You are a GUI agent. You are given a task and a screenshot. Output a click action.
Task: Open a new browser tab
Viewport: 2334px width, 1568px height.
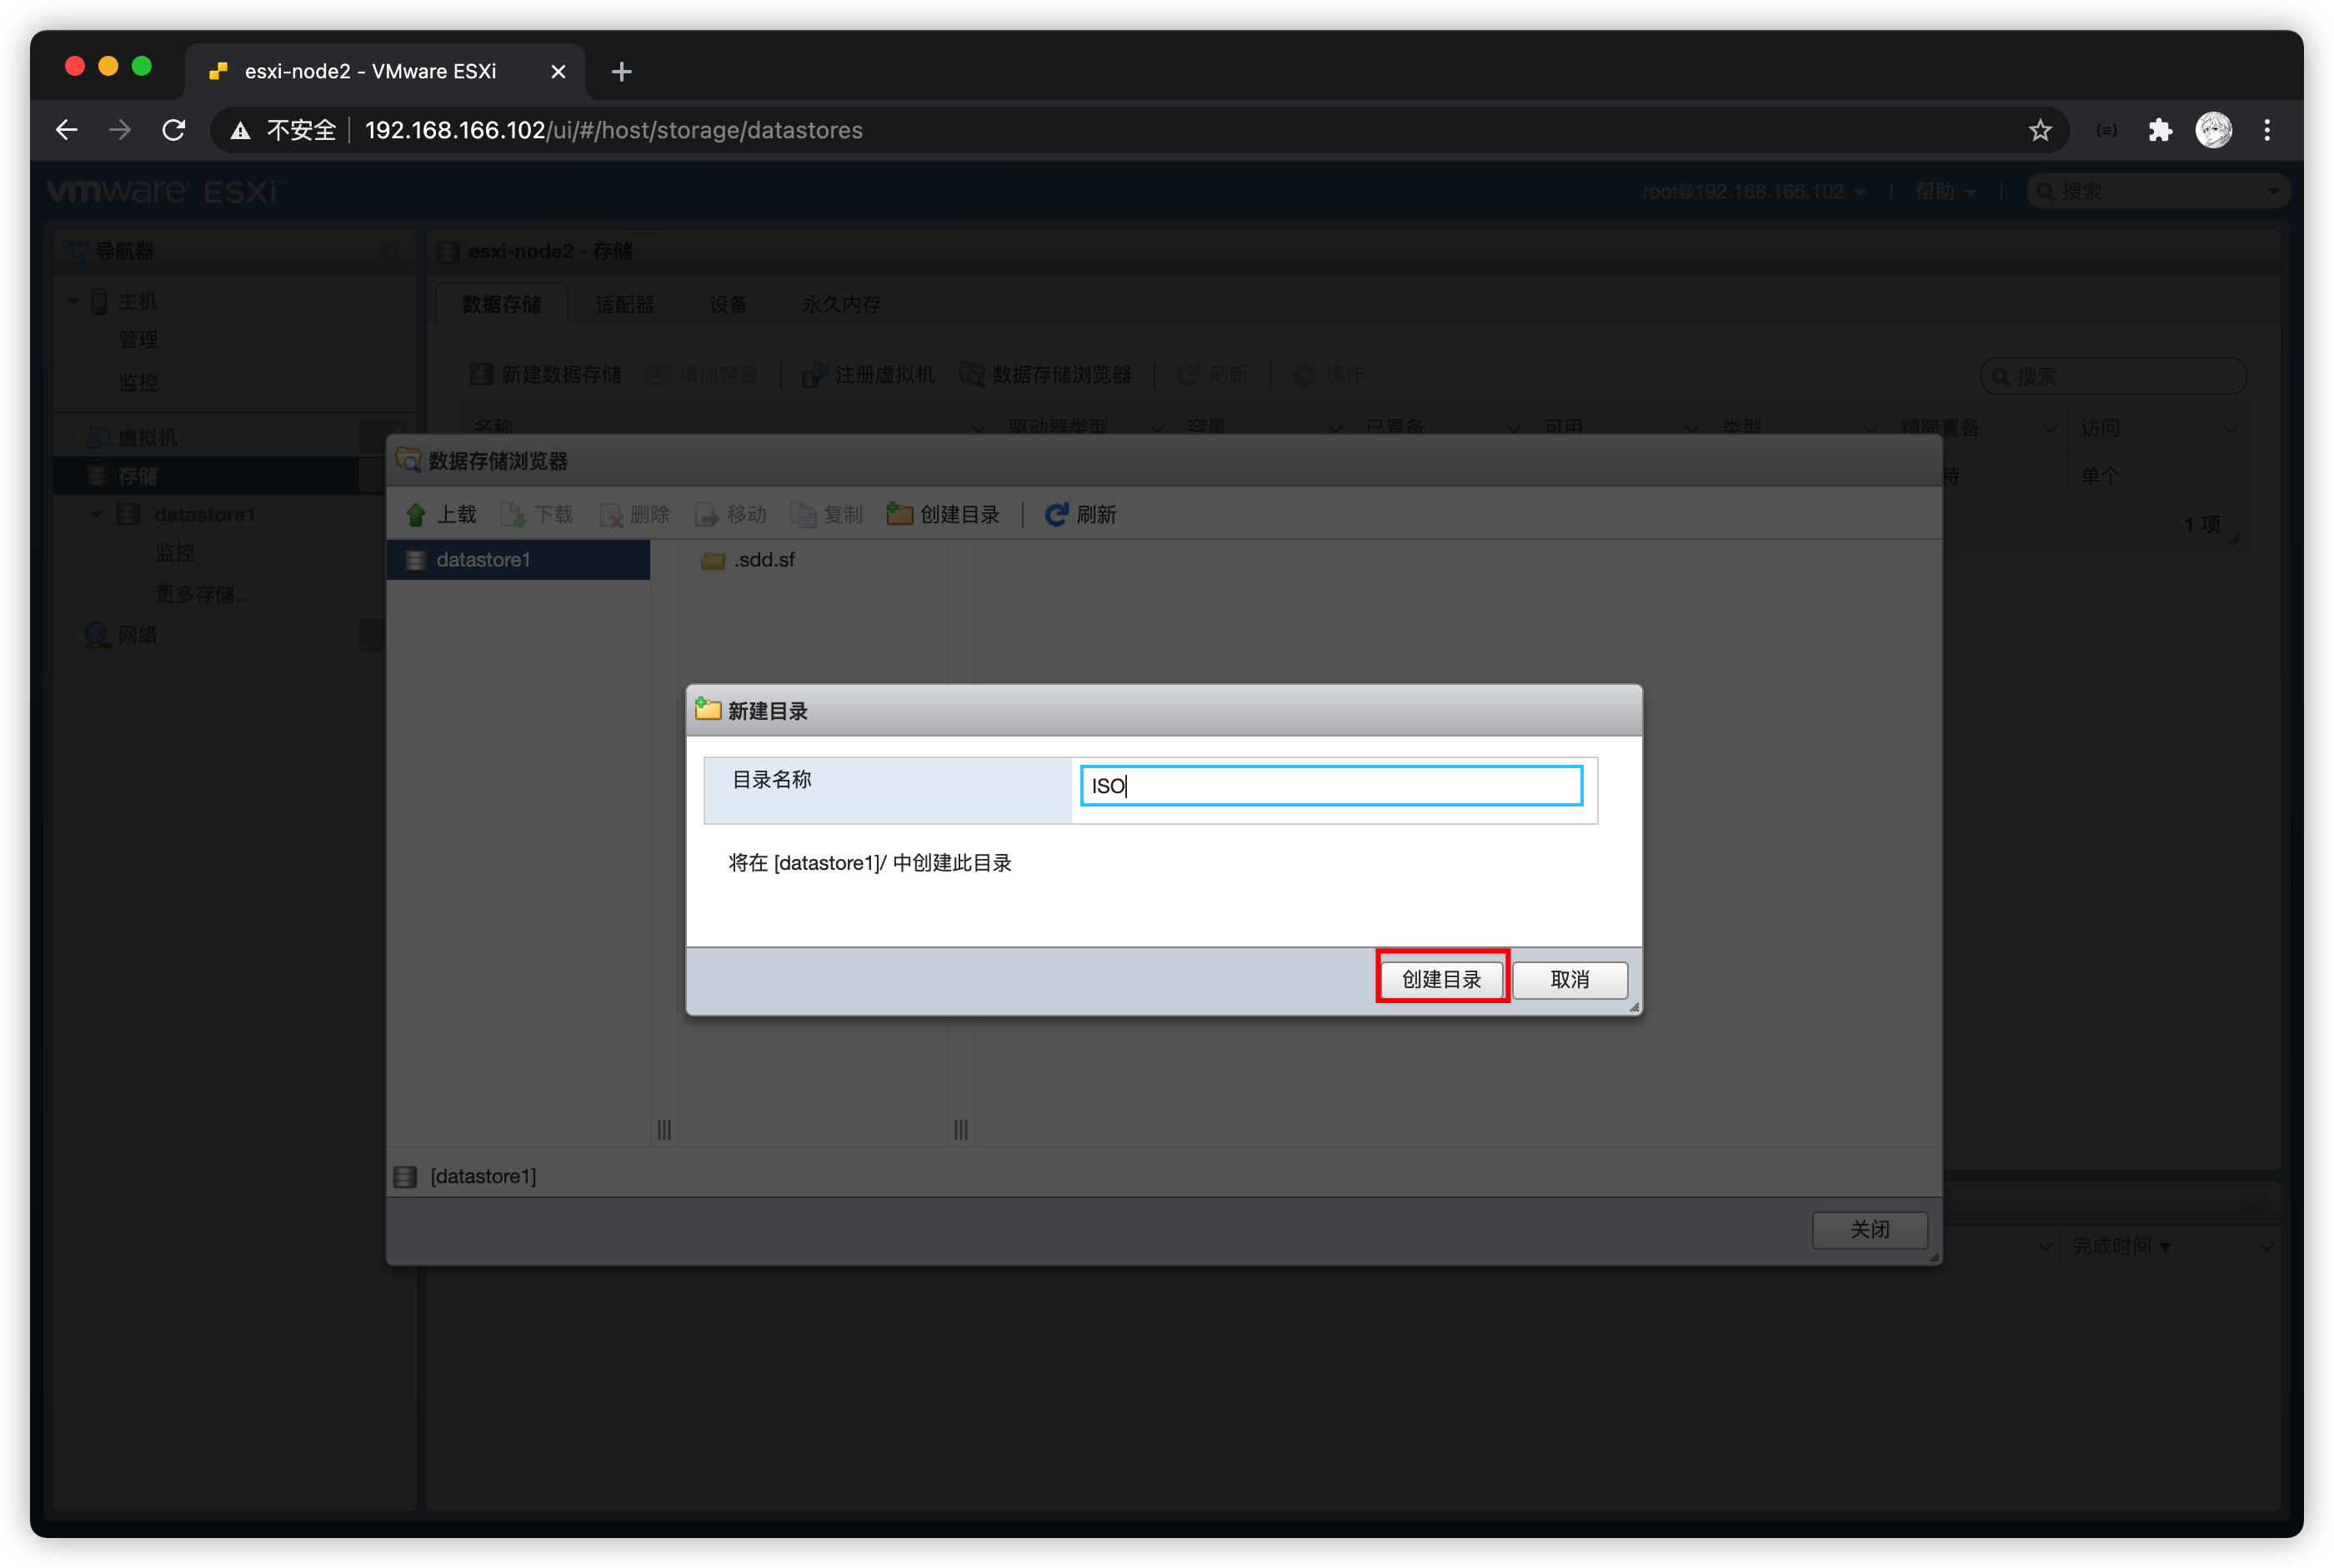[x=621, y=72]
